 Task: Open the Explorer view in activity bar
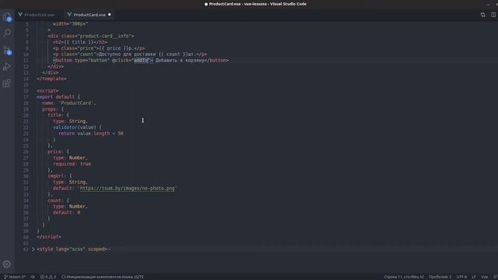point(7,16)
